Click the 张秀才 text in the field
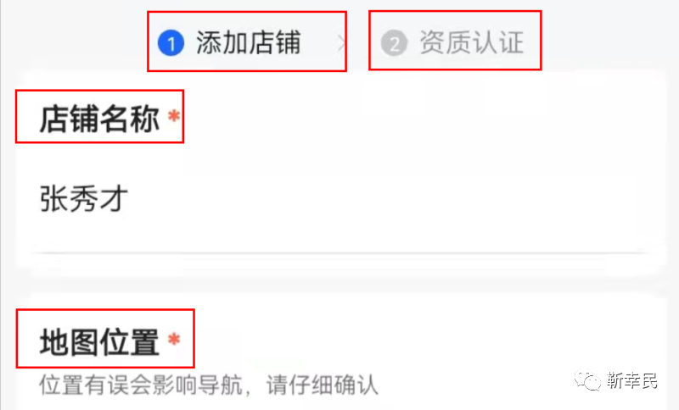Viewport: 679px width, 410px height. [x=84, y=199]
